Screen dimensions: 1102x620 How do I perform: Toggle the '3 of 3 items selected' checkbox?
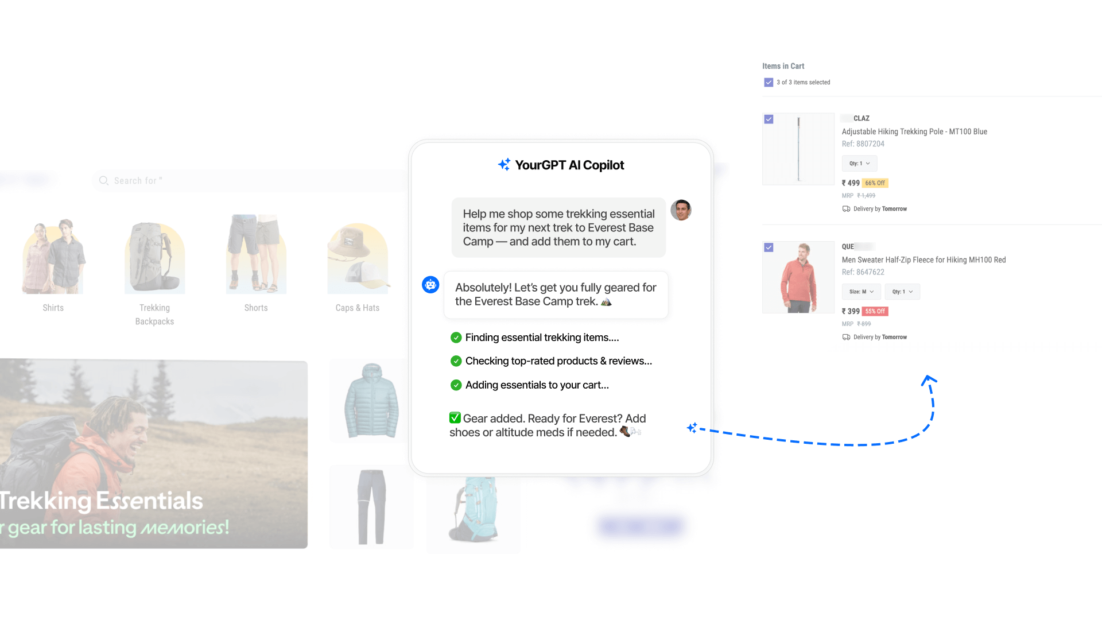pyautogui.click(x=769, y=83)
